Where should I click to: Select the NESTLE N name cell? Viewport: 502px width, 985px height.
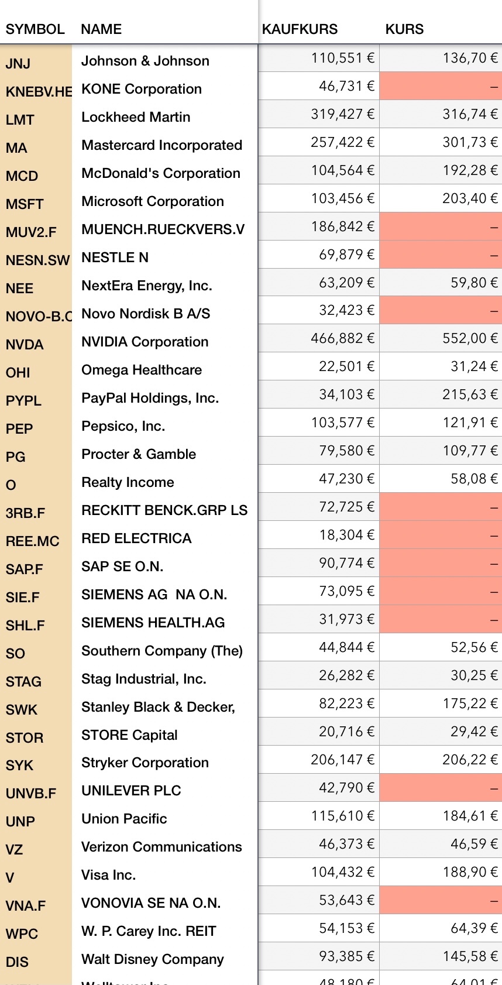[115, 258]
